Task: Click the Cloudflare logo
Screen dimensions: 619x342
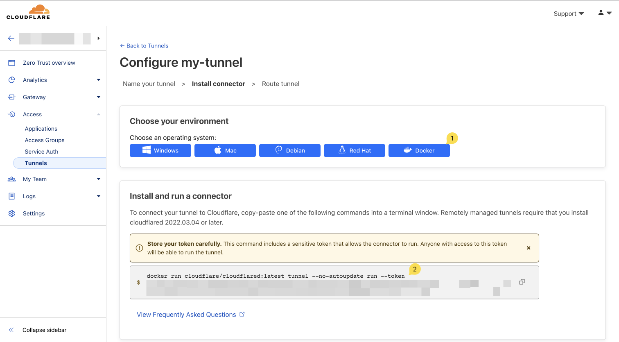Action: pos(28,12)
